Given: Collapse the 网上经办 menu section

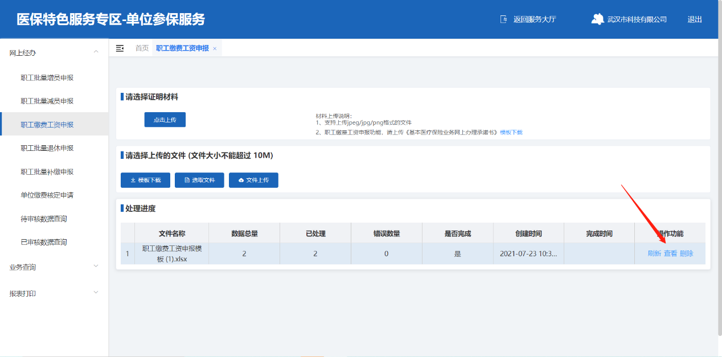Looking at the screenshot, I should tap(96, 52).
